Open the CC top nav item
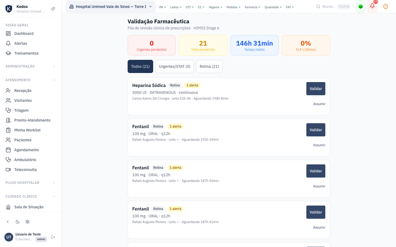This screenshot has height=247, width=396. [201, 7]
